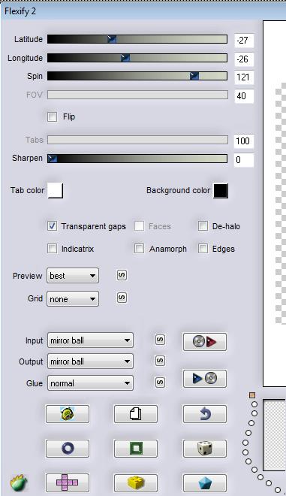Click the Spin slider track

[x=137, y=76]
